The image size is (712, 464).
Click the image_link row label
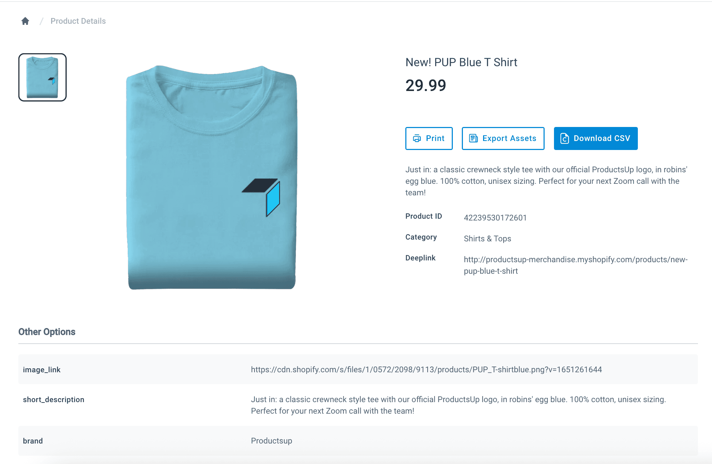[42, 370]
